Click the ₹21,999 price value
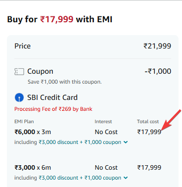This screenshot has width=182, height=187. pos(157,46)
